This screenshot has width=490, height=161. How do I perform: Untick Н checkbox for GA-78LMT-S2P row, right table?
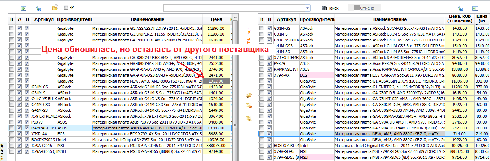(x=270, y=99)
